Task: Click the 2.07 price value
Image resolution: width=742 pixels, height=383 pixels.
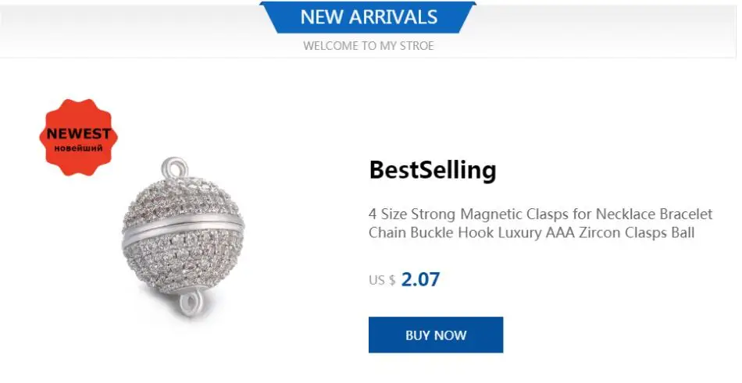Action: point(420,279)
